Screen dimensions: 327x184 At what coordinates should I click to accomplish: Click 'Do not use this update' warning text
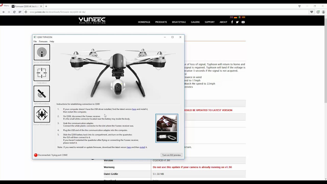192,167
